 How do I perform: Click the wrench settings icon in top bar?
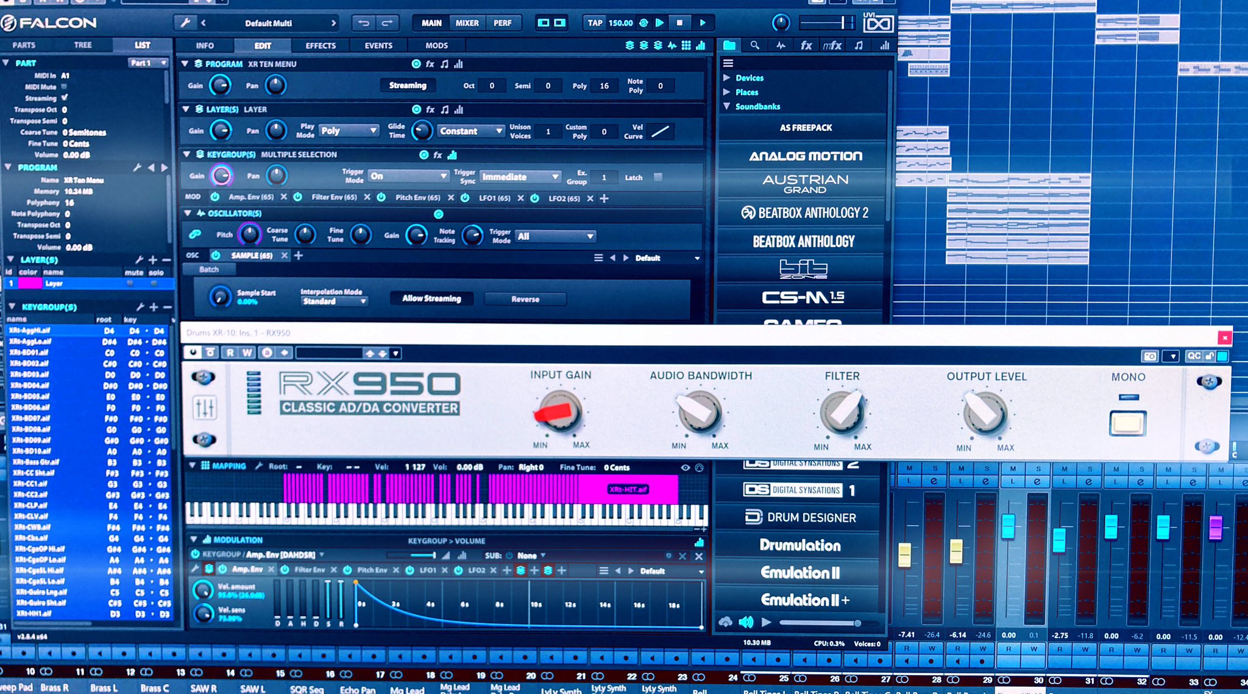coord(185,23)
